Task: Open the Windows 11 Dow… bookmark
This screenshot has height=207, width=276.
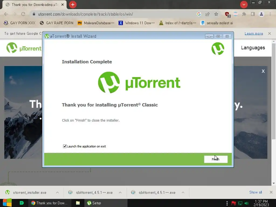Action: pos(137,23)
